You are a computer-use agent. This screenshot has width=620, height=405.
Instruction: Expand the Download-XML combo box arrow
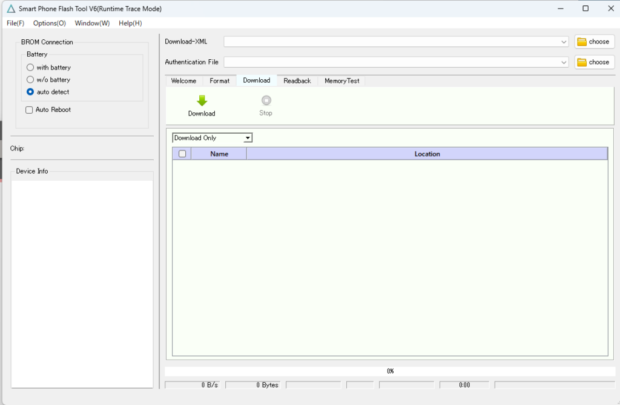pyautogui.click(x=564, y=42)
